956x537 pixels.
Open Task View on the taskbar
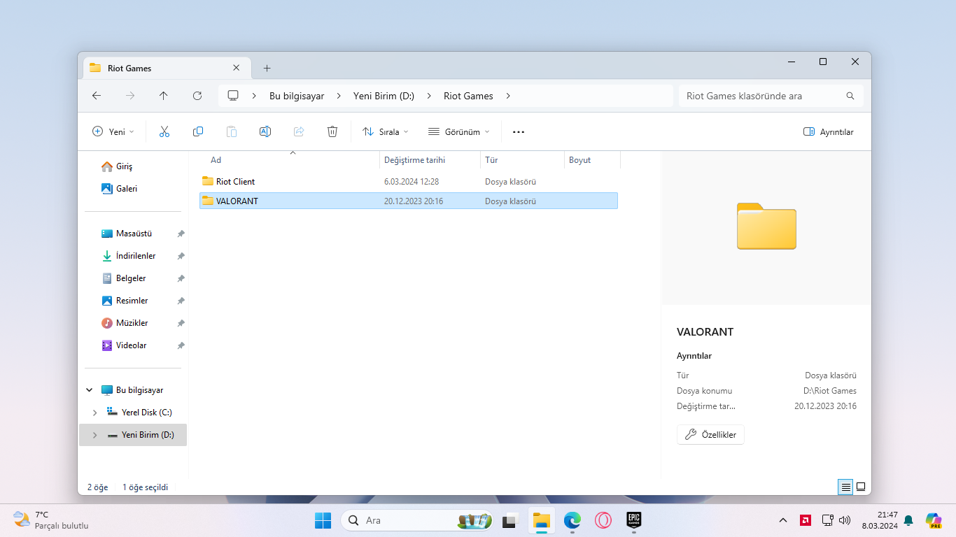pyautogui.click(x=509, y=520)
